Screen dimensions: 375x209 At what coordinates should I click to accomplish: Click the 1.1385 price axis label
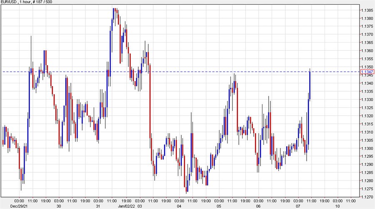coord(367,10)
